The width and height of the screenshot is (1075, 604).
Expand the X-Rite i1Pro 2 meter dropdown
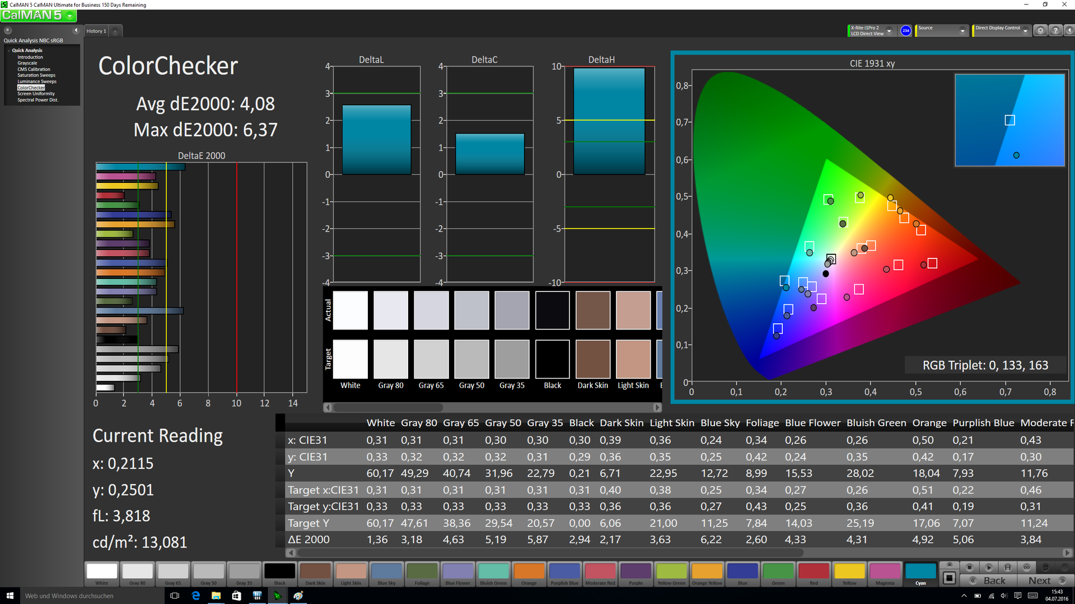click(889, 31)
